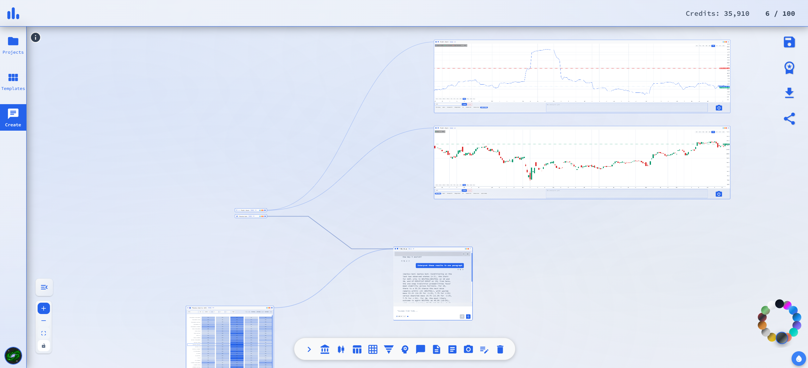The height and width of the screenshot is (368, 808).
Task: Click the bank building icon in toolbar
Action: pos(325,349)
